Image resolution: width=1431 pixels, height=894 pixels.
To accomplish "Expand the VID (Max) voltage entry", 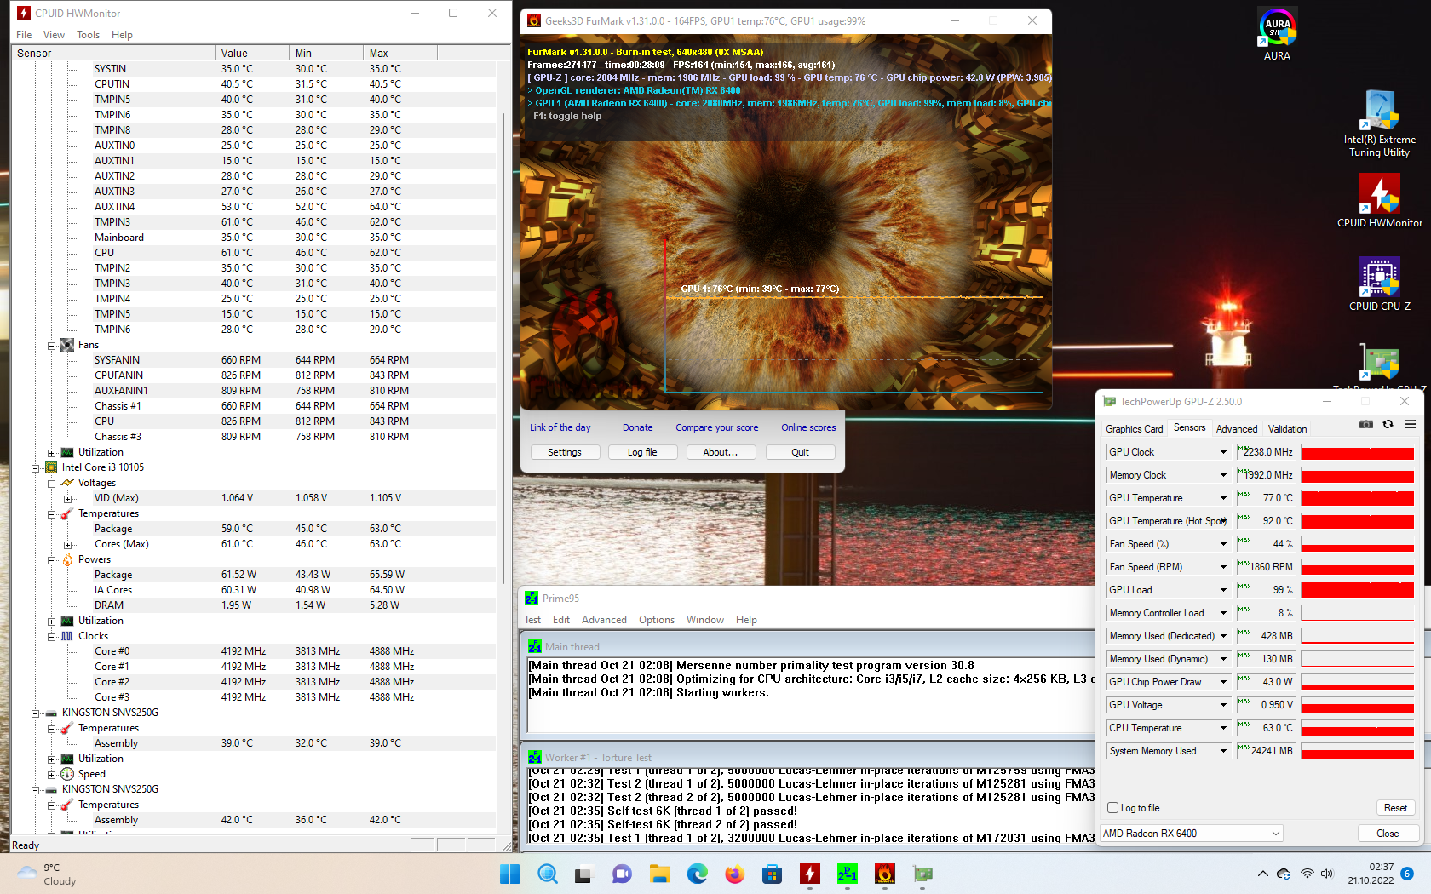I will click(x=67, y=499).
